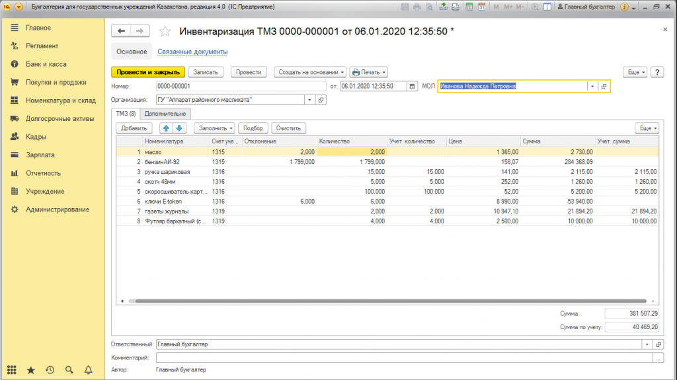Click the notifications bell icon

coord(88,371)
